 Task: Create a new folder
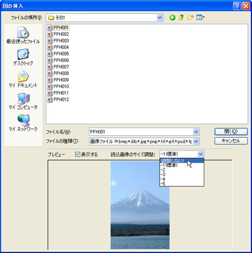click(190, 17)
